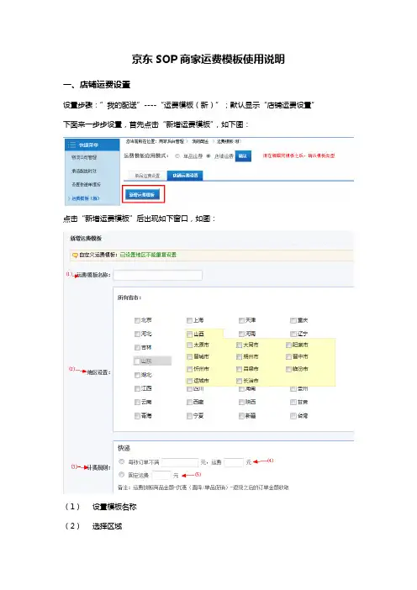Image resolution: width=417 pixels, height=590 pixels.
Task: Check the 运城市 city checkbox
Action: pyautogui.click(x=190, y=381)
